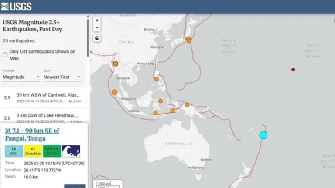The width and height of the screenshot is (335, 188).
Task: Open the Sort dropdown showing Newest First
Action: (x=62, y=77)
